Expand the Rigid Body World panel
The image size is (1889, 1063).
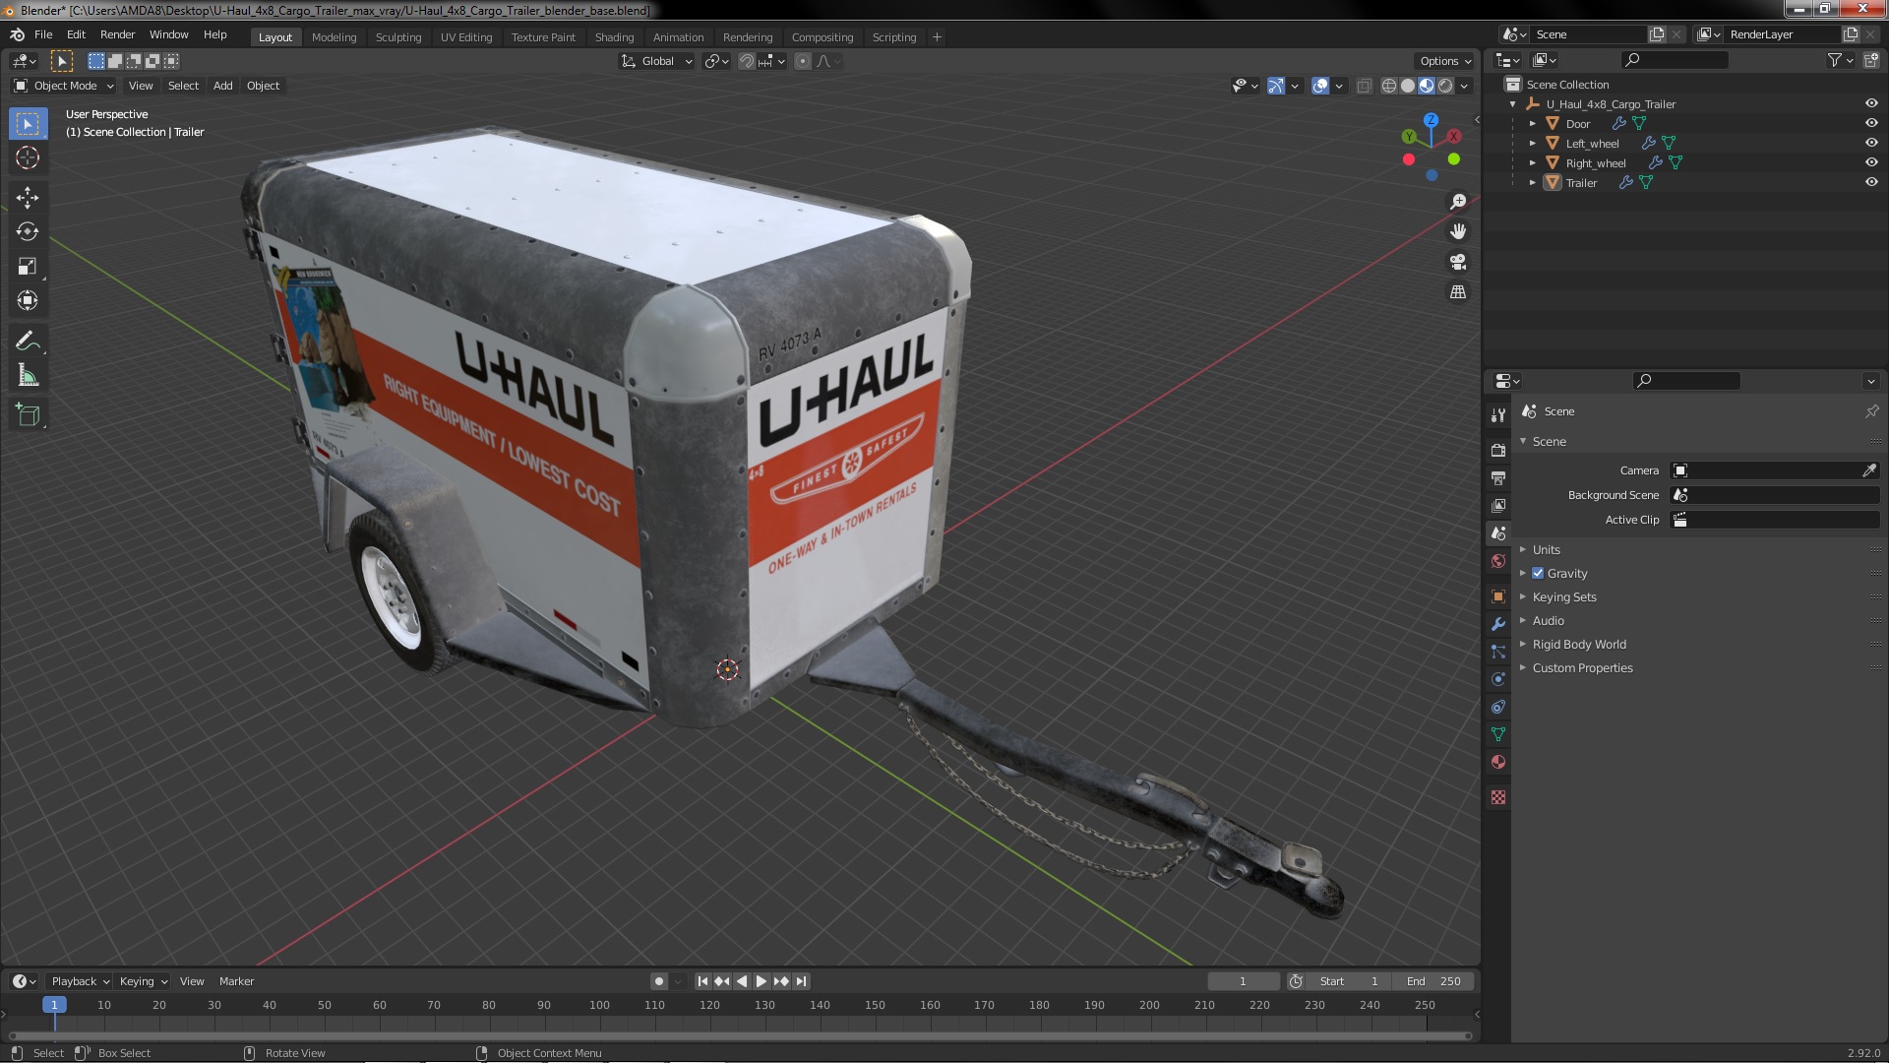tap(1579, 644)
